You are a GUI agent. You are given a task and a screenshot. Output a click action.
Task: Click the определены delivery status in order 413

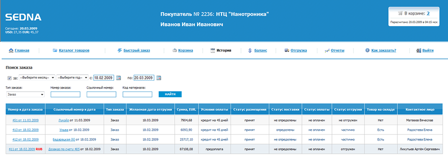(x=285, y=130)
